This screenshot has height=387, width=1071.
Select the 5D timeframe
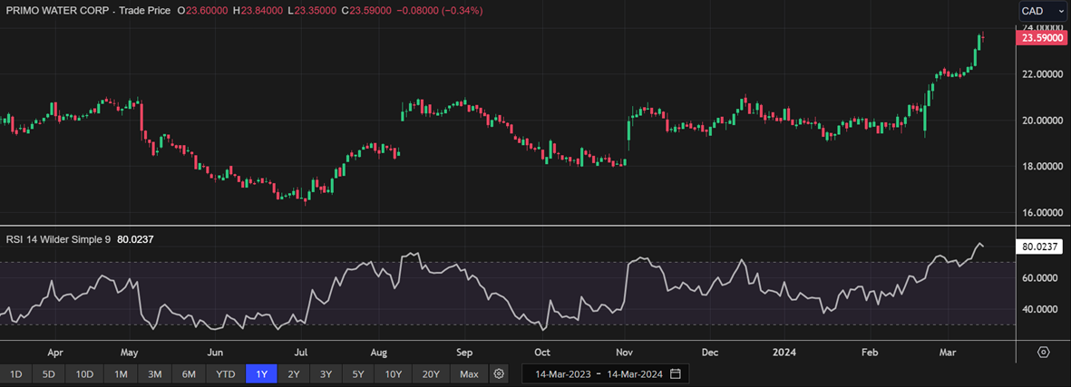[x=49, y=374]
